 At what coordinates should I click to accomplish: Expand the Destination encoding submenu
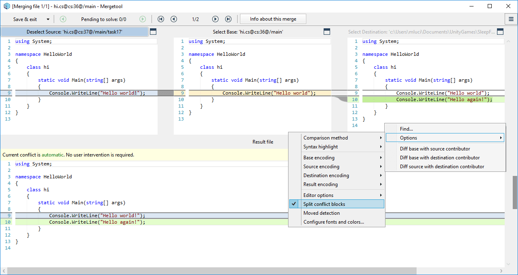pos(337,176)
